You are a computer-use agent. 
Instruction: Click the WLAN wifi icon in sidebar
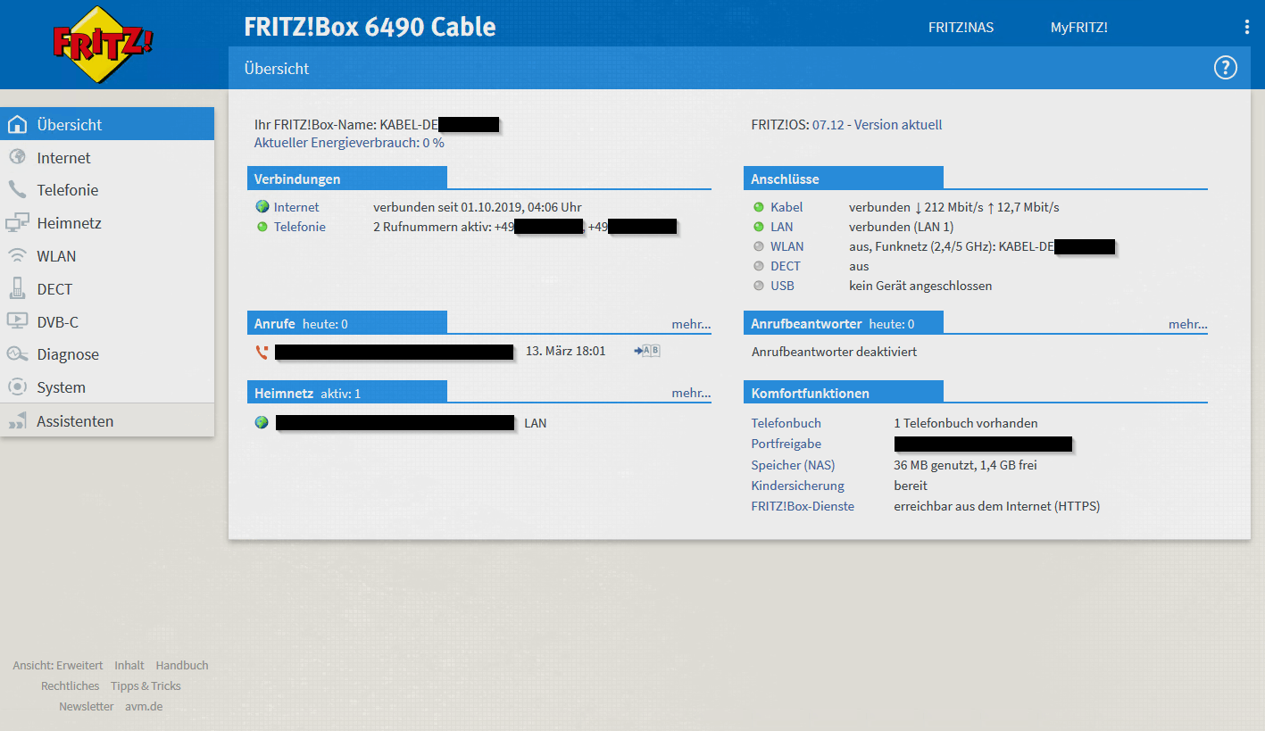point(17,256)
